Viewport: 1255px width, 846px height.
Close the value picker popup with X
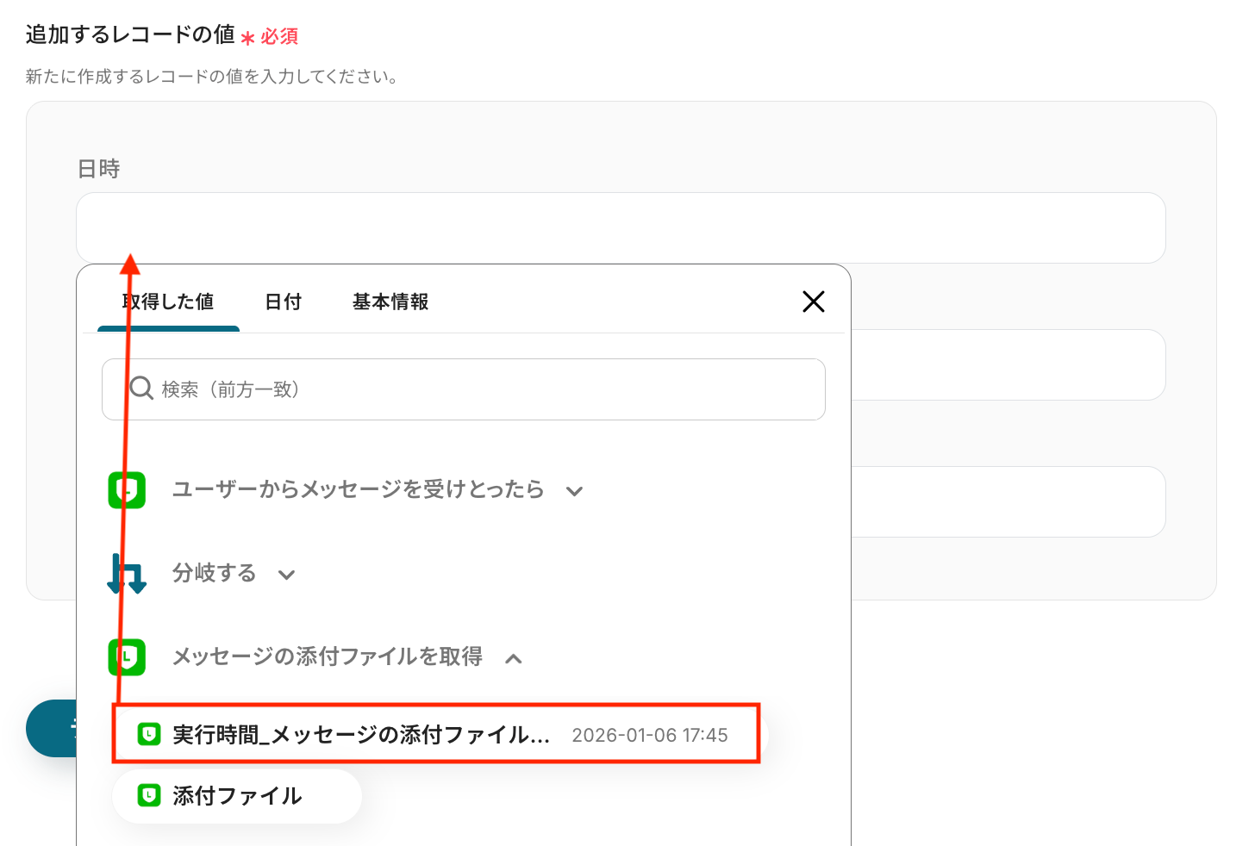click(x=813, y=302)
